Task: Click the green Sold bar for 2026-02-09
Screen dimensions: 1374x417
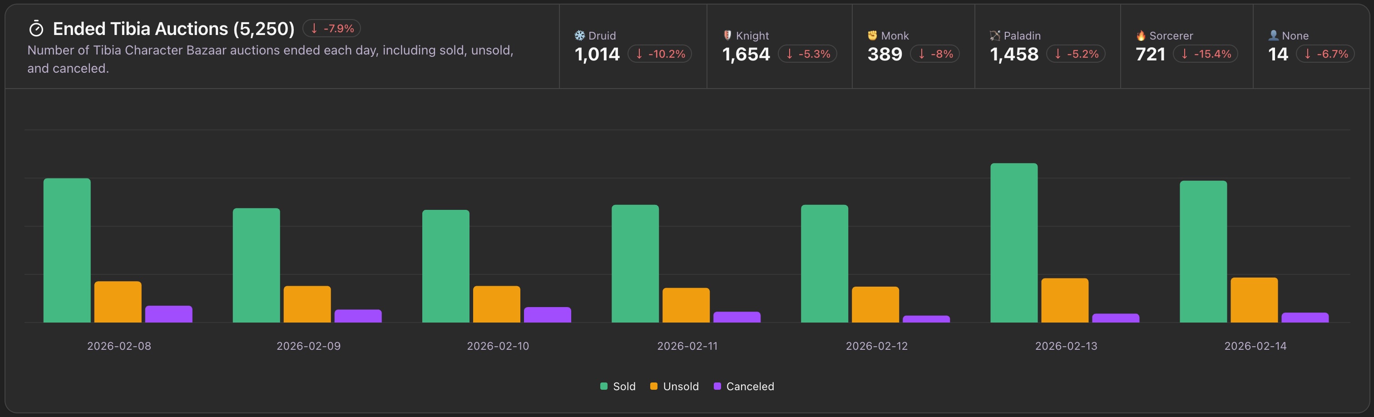Action: [256, 265]
